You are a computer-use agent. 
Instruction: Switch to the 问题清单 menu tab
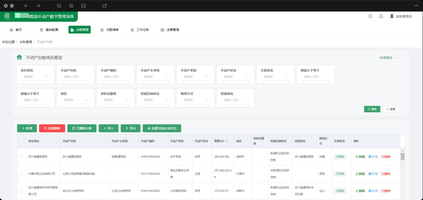110,30
